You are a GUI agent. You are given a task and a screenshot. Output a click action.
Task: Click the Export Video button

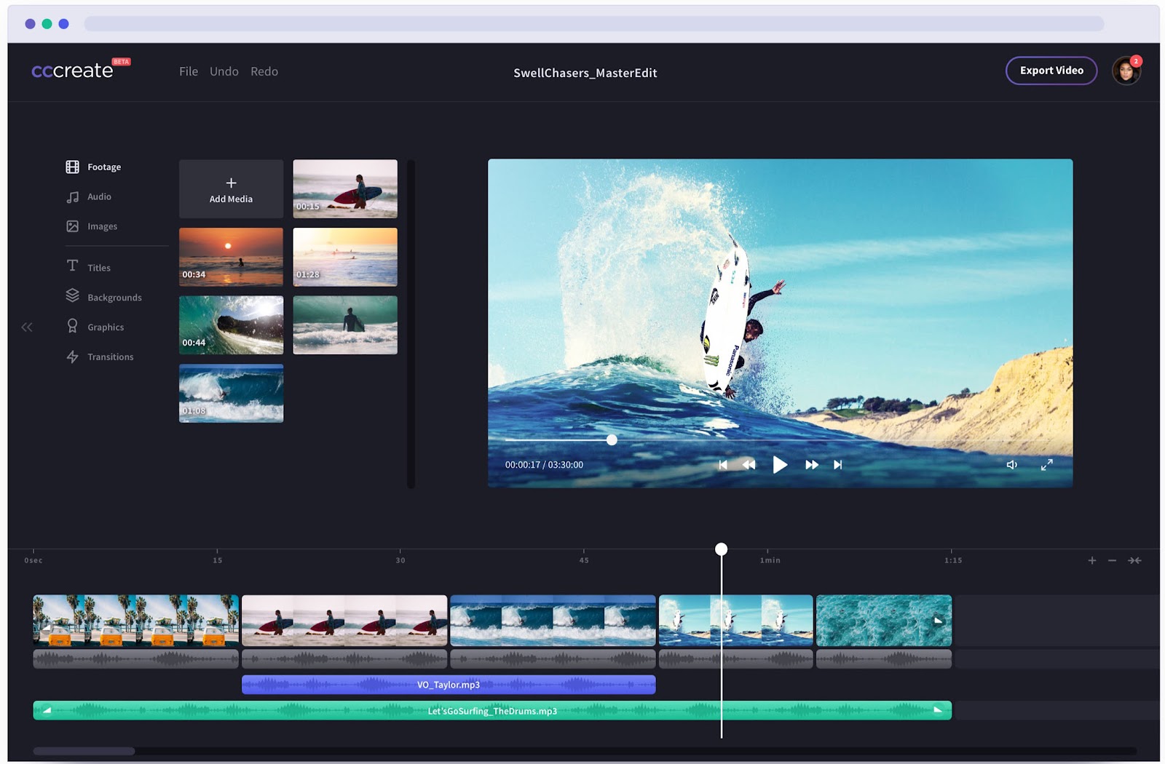1051,71
